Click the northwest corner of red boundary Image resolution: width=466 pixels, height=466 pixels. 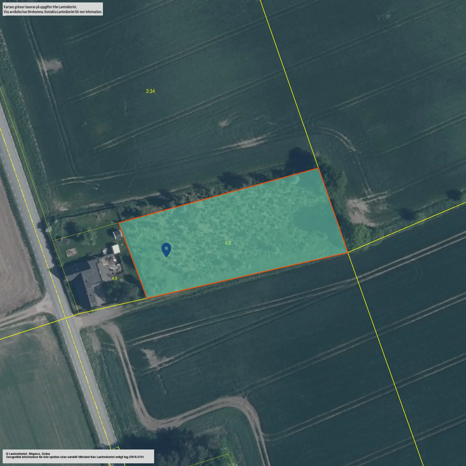(x=119, y=223)
